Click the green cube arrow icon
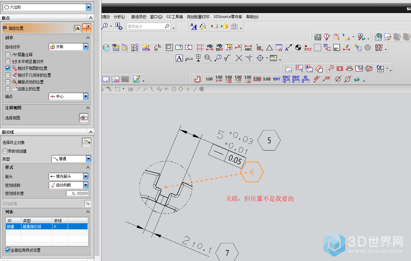Viewport: 411px width, 261px height. click(224, 27)
